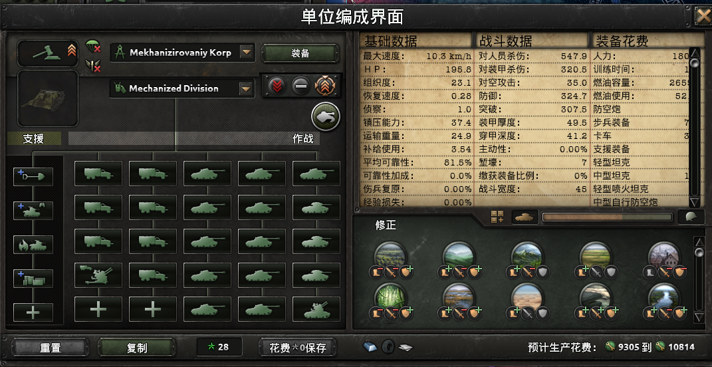The width and height of the screenshot is (712, 367).
Task: Toggle the lower equipment priority arrows
Action: (277, 86)
